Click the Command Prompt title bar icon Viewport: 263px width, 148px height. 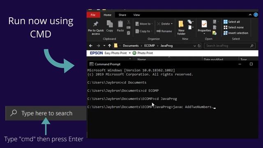point(91,64)
